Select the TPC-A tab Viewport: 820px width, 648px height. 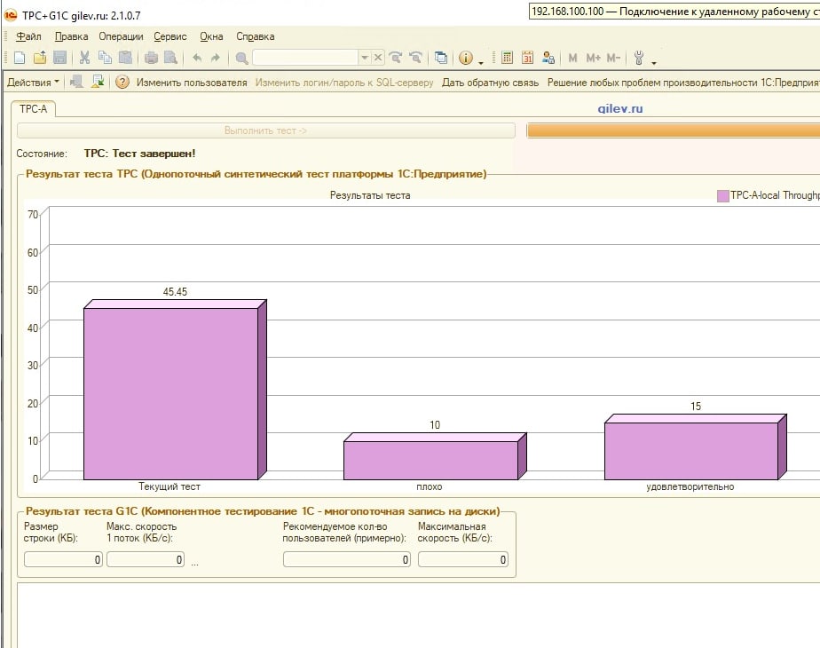[33, 109]
